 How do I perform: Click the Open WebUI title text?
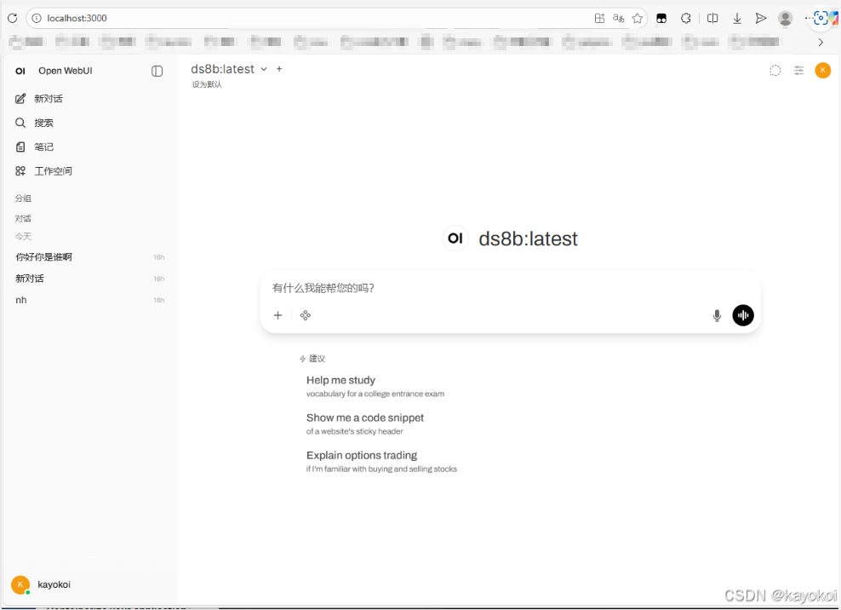click(x=66, y=71)
